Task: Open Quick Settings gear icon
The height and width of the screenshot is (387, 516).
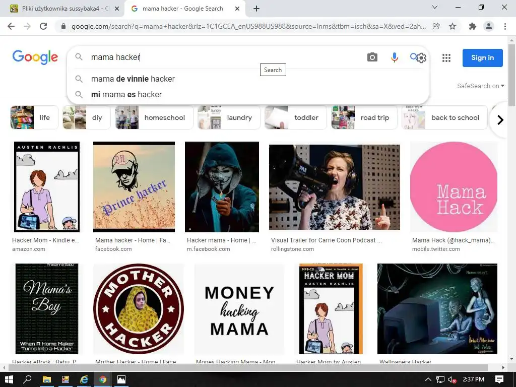Action: (x=421, y=58)
